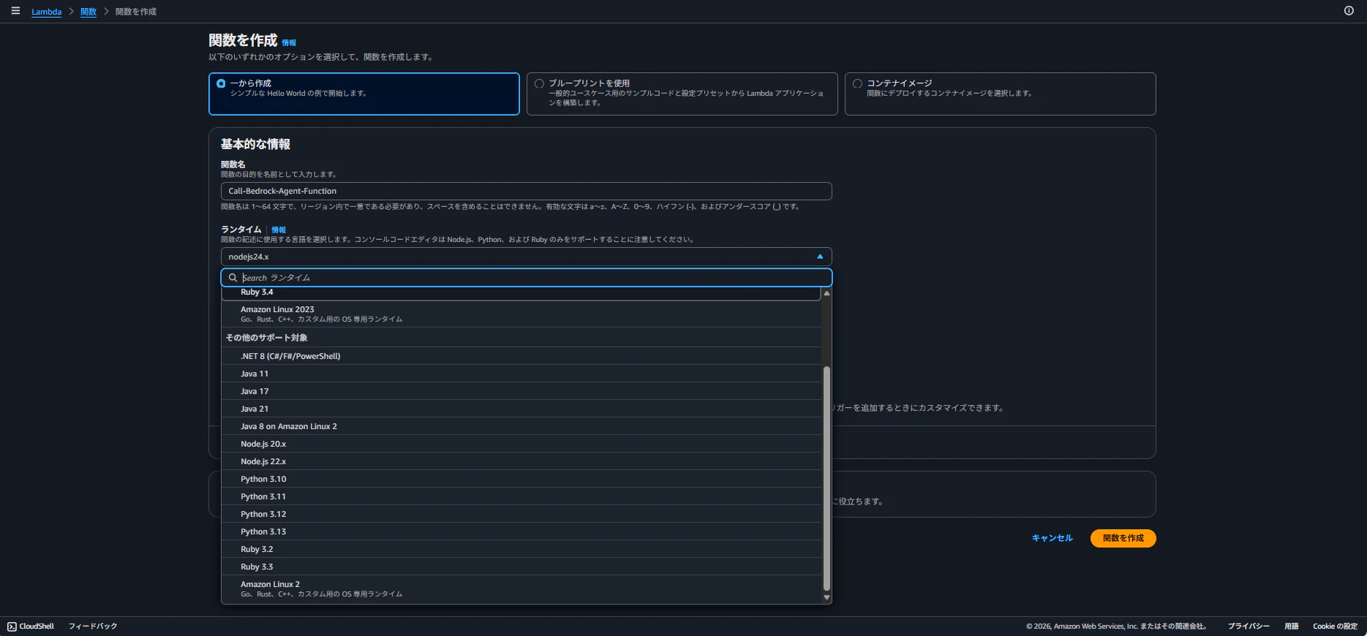Choose Ruby 3.3 runtime
The height and width of the screenshot is (636, 1367).
coord(521,567)
